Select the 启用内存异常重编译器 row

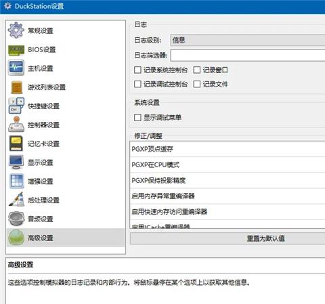pos(227,196)
